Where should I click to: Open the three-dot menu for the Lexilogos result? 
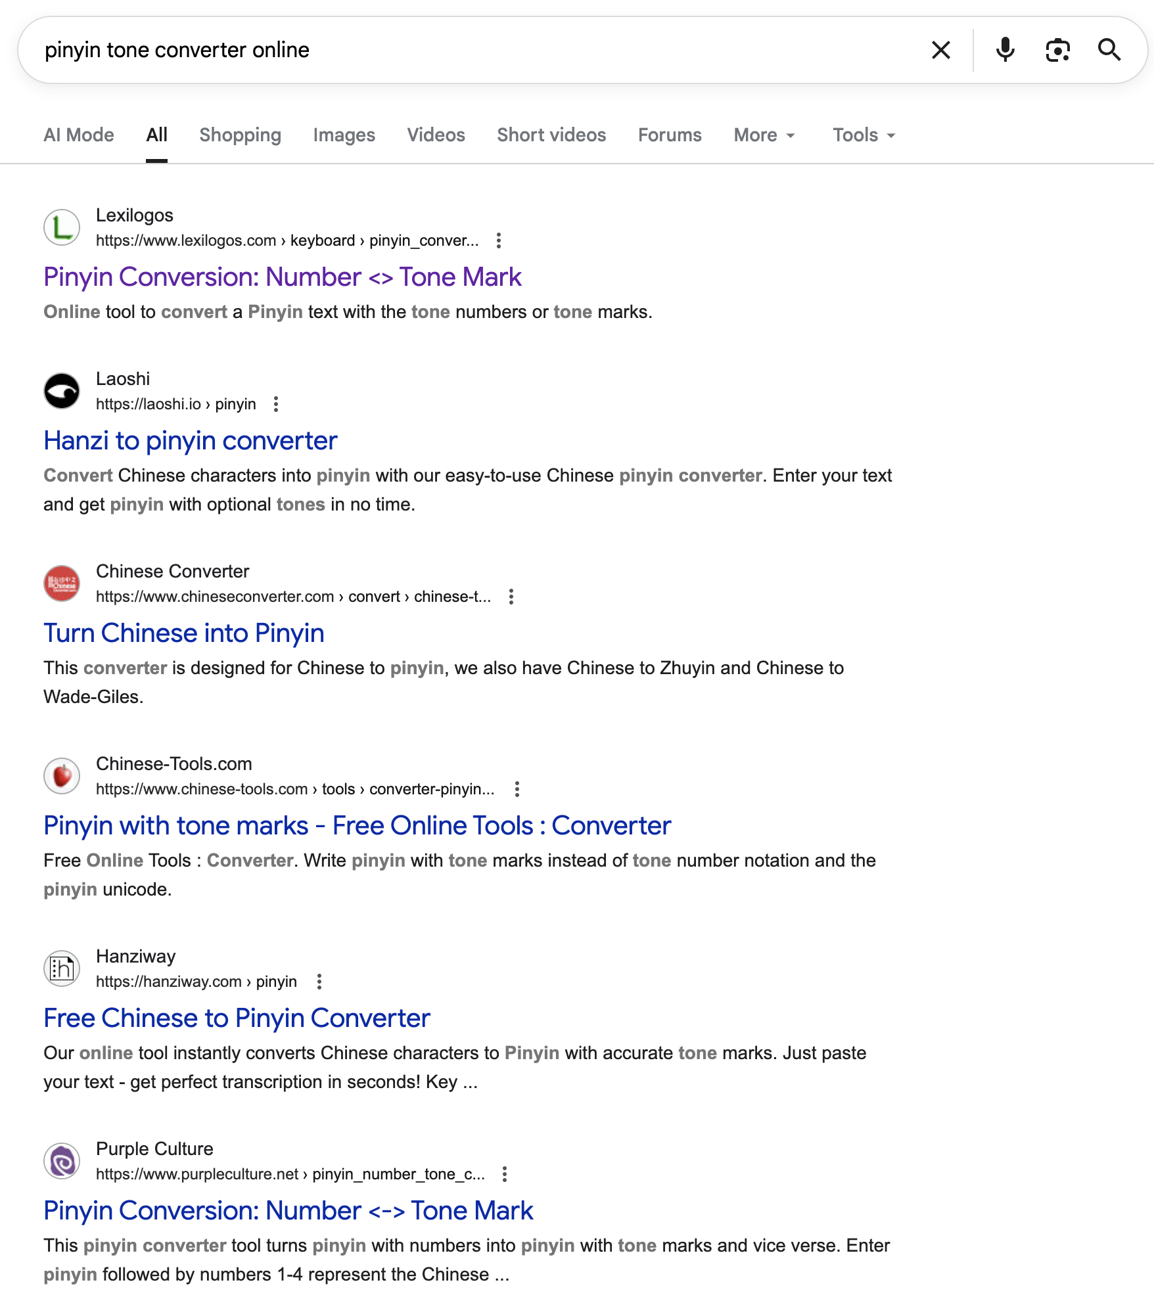[x=499, y=240]
